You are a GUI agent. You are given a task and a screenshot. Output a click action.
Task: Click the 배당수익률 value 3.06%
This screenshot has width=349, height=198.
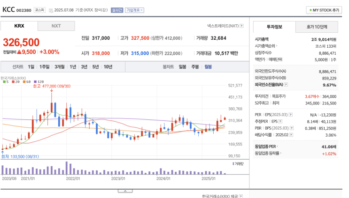tap(331, 135)
